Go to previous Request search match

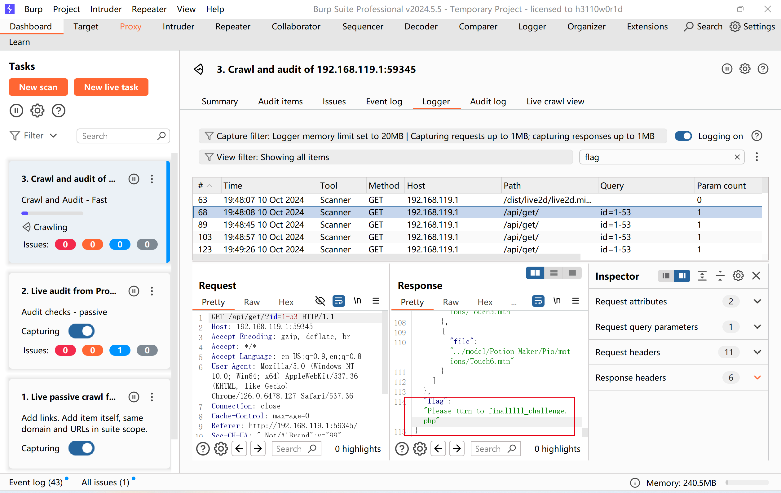239,449
